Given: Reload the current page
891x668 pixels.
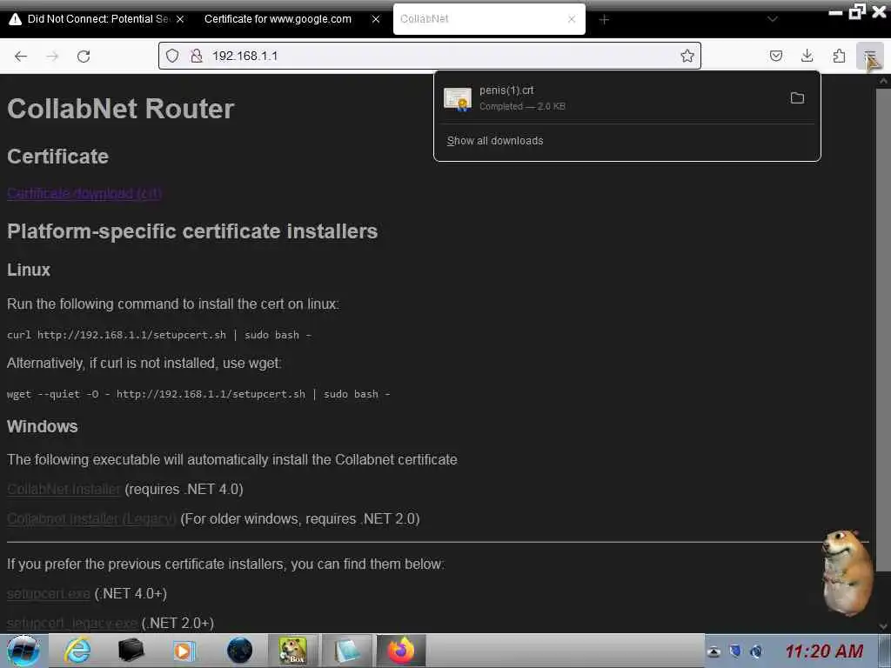Looking at the screenshot, I should pos(84,56).
